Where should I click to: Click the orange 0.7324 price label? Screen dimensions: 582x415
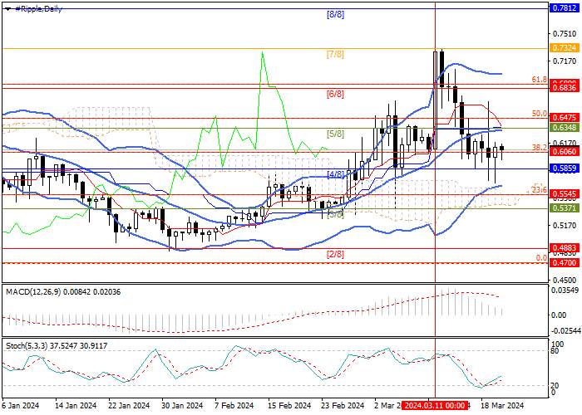tap(565, 48)
